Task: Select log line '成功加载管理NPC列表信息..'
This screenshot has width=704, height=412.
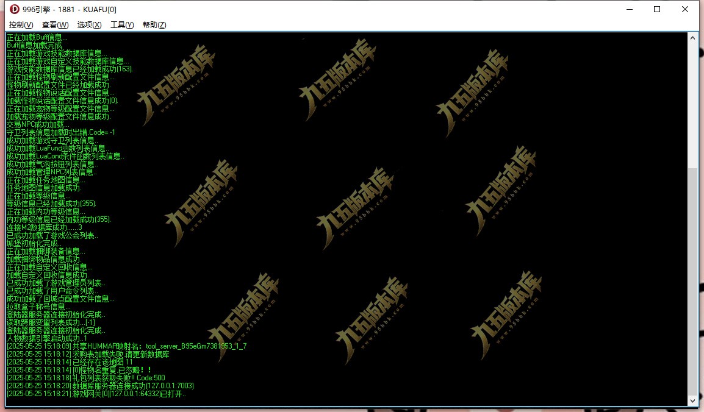Action: click(x=52, y=172)
